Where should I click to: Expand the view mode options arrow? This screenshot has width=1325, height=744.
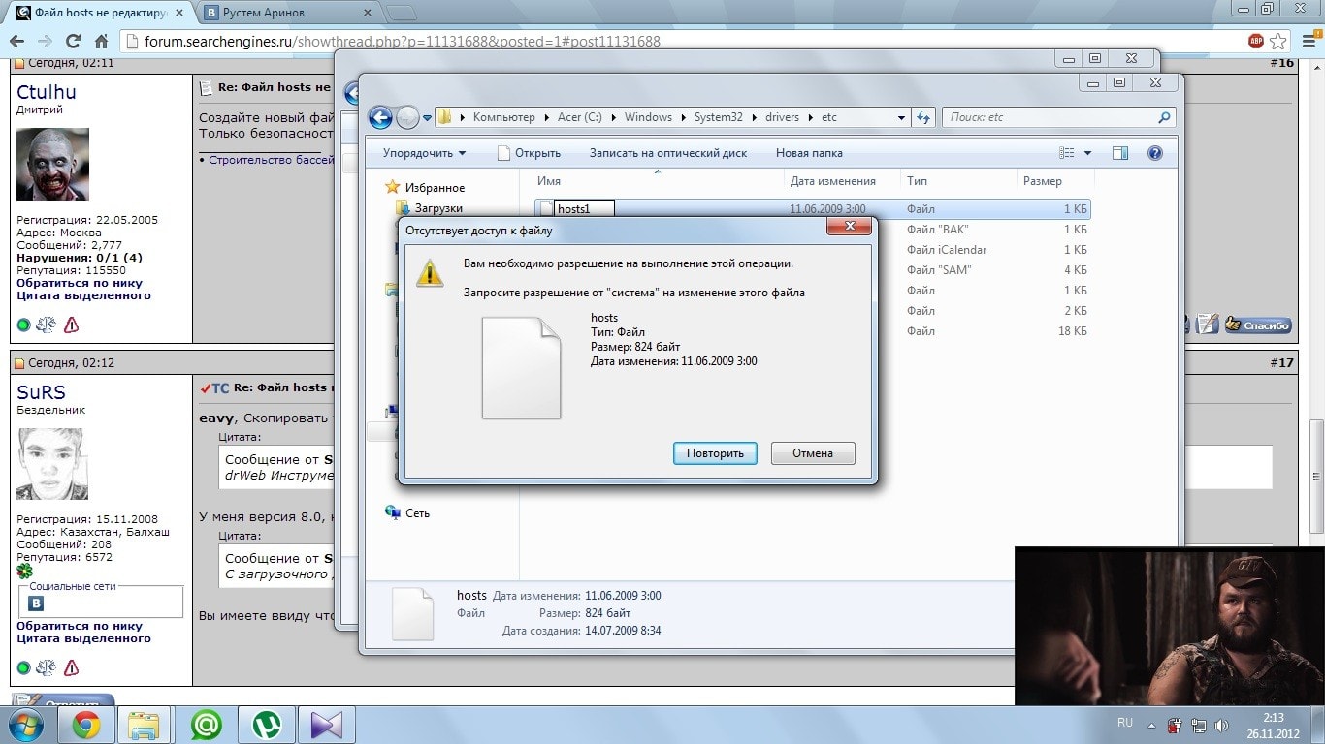pos(1087,153)
